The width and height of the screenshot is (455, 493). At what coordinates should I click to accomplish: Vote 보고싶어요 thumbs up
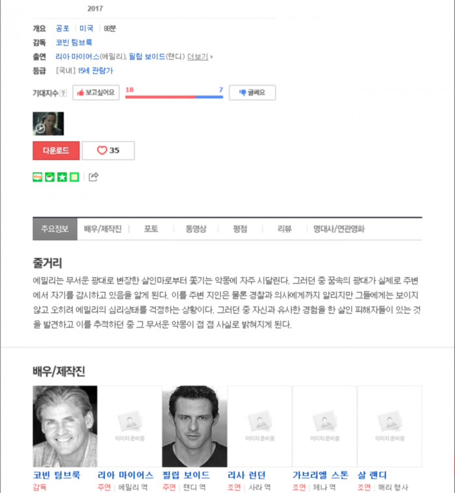(x=96, y=92)
